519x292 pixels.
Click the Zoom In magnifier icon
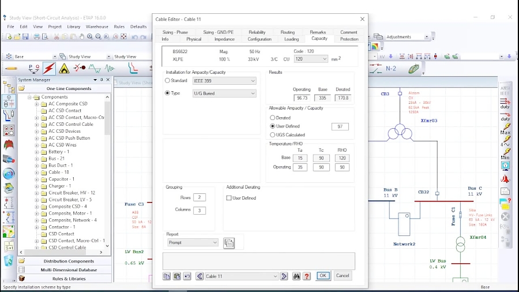click(90, 37)
